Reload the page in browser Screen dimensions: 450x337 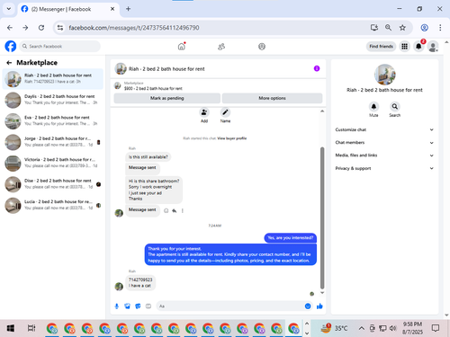(41, 28)
